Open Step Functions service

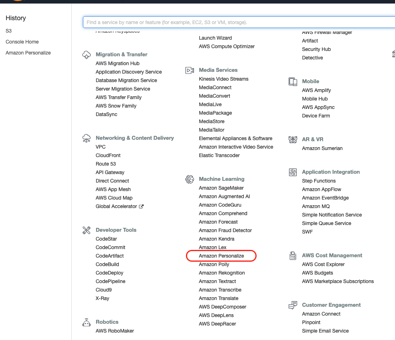pos(319,181)
